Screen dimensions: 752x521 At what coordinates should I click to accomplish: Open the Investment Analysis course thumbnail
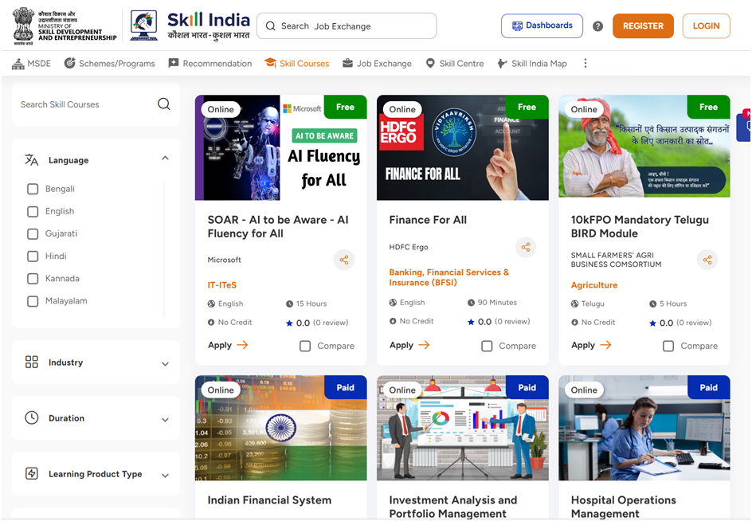463,428
